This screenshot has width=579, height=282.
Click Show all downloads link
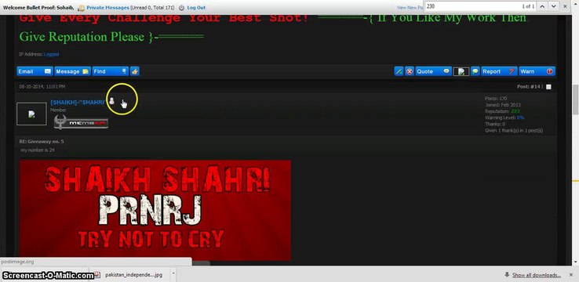[537, 275]
